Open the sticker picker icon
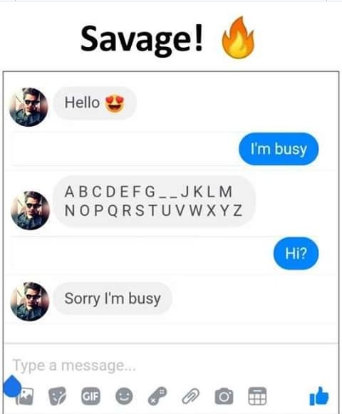Viewport: 342px width, 414px height. click(58, 396)
